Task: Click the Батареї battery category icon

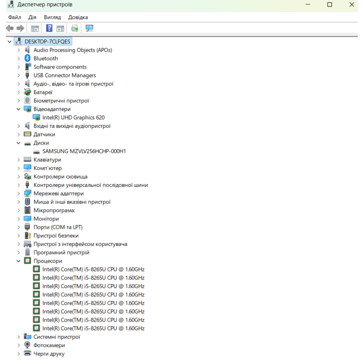Action: [27, 92]
